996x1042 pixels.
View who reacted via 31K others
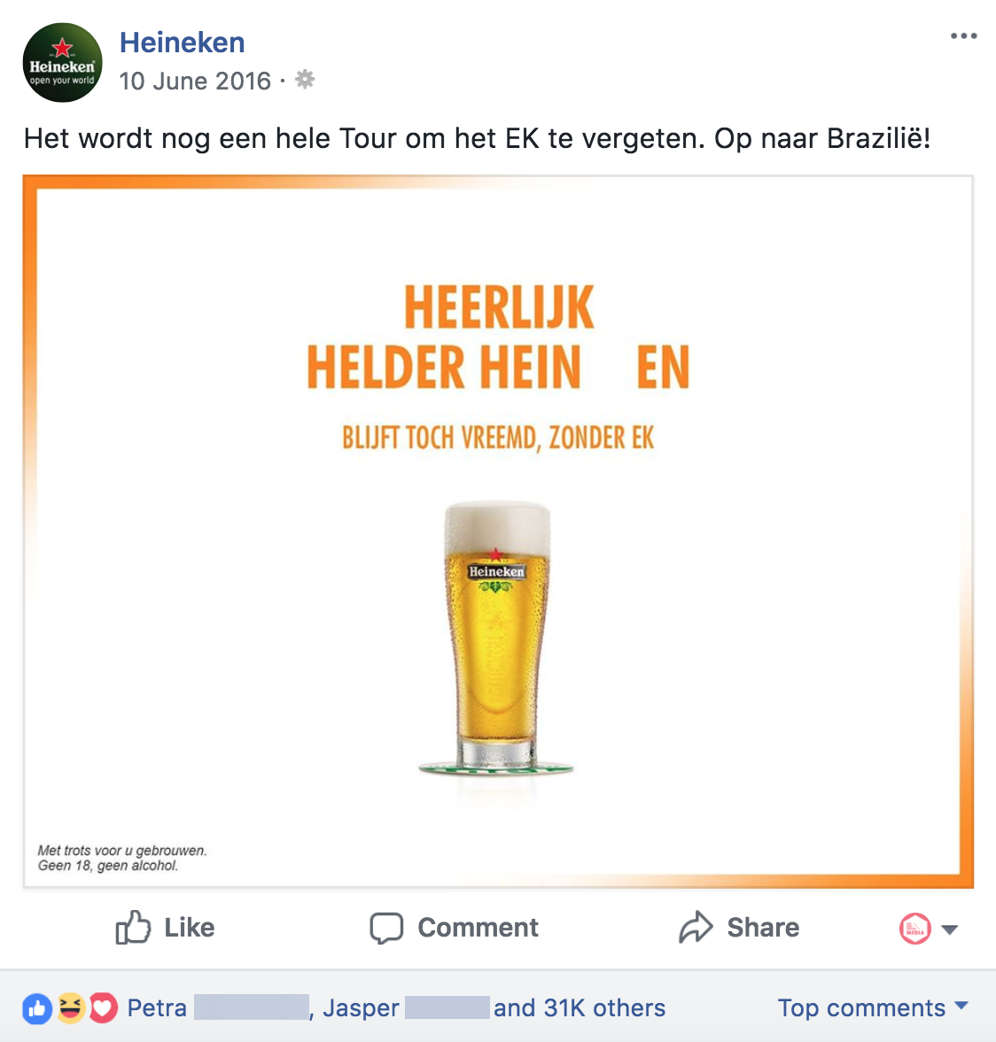click(x=579, y=1008)
